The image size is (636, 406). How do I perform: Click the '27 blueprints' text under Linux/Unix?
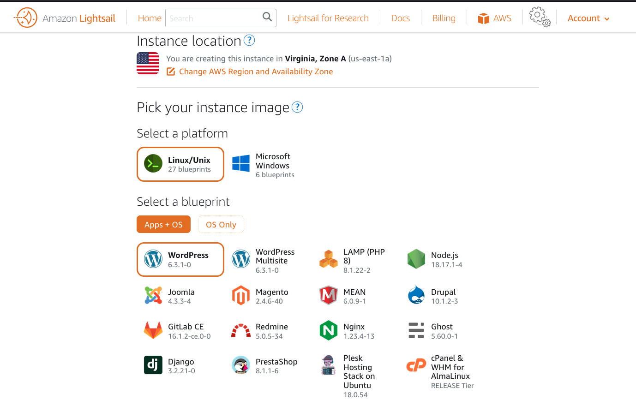click(x=189, y=169)
